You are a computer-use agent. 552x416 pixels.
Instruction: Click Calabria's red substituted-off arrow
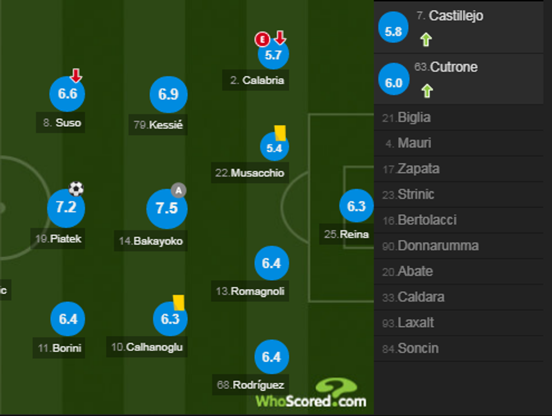[x=280, y=38]
